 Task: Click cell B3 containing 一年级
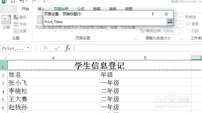[145, 83]
